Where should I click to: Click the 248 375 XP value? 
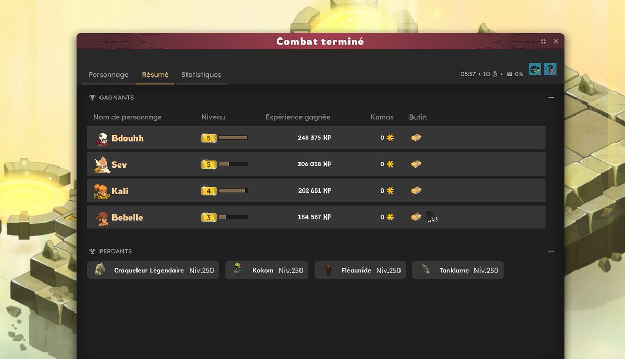click(x=315, y=138)
